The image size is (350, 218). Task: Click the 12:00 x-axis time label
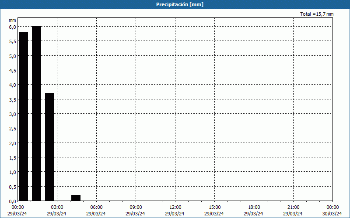coord(176,208)
